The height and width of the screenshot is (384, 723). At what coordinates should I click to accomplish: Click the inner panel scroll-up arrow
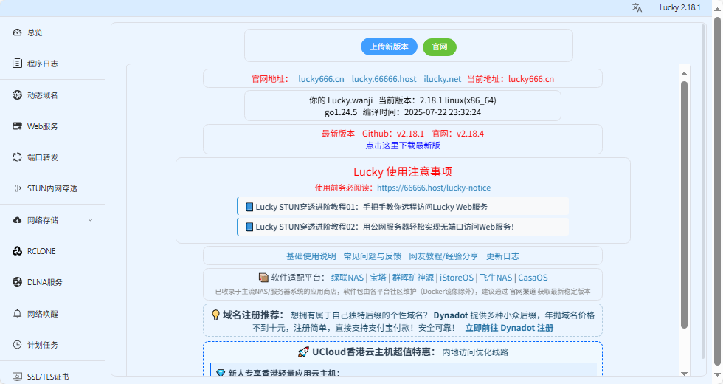click(685, 73)
